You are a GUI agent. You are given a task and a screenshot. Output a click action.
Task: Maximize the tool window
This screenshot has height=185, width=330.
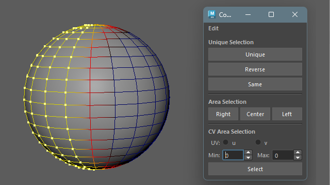pos(271,14)
